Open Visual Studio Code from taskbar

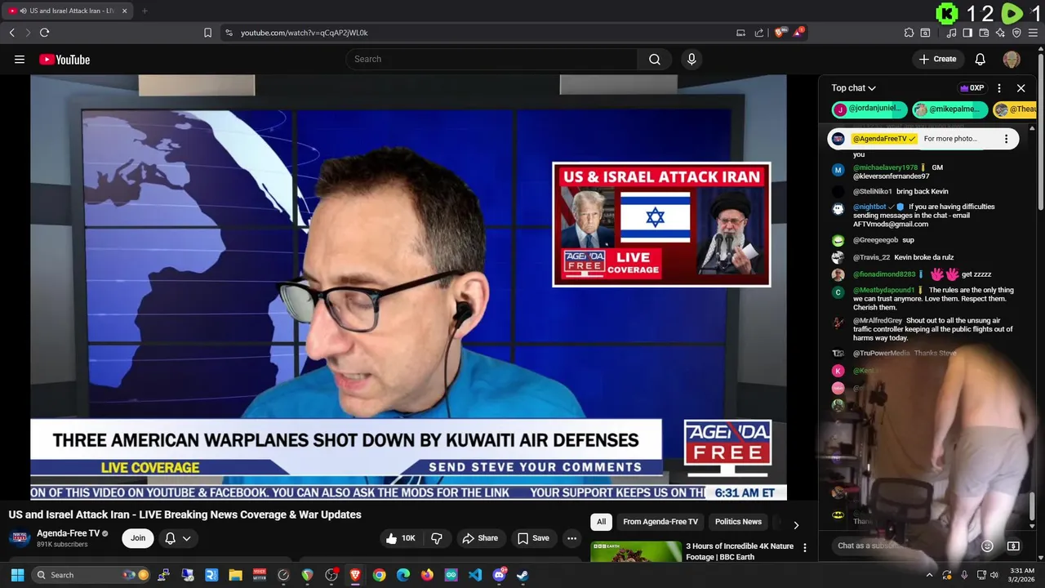tap(475, 575)
